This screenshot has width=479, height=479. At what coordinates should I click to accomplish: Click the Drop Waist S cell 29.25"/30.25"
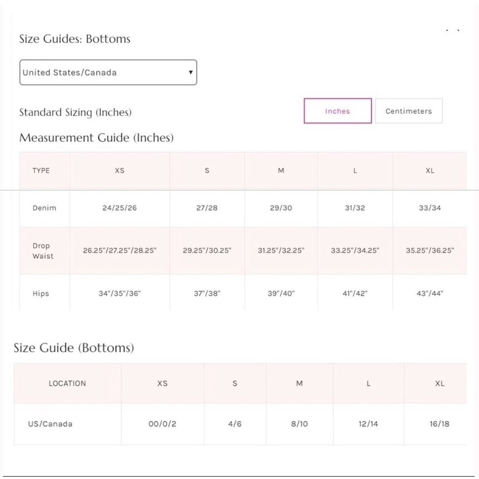pos(207,251)
